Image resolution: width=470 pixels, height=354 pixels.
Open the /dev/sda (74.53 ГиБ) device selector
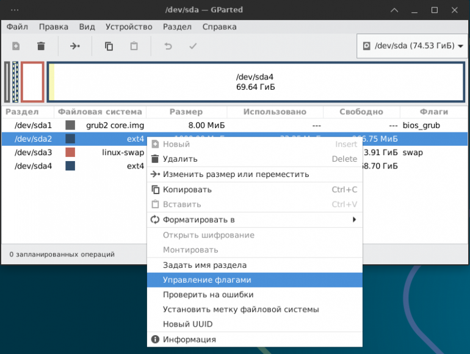click(x=413, y=46)
